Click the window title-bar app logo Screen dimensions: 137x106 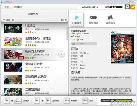[2, 2]
